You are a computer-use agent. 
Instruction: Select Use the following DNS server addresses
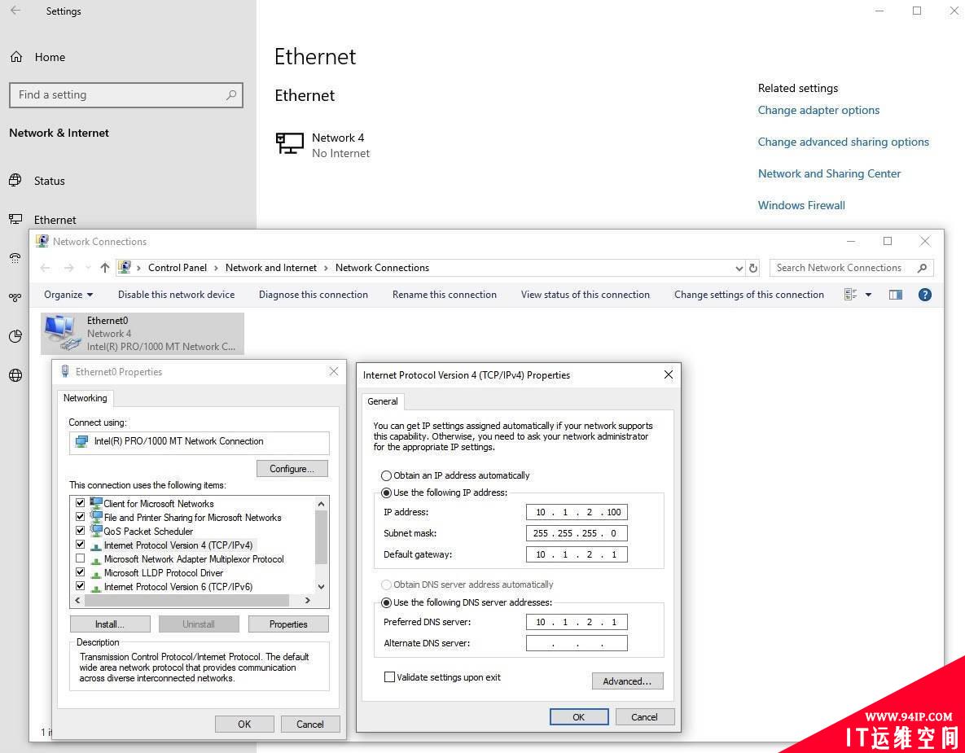click(x=387, y=602)
